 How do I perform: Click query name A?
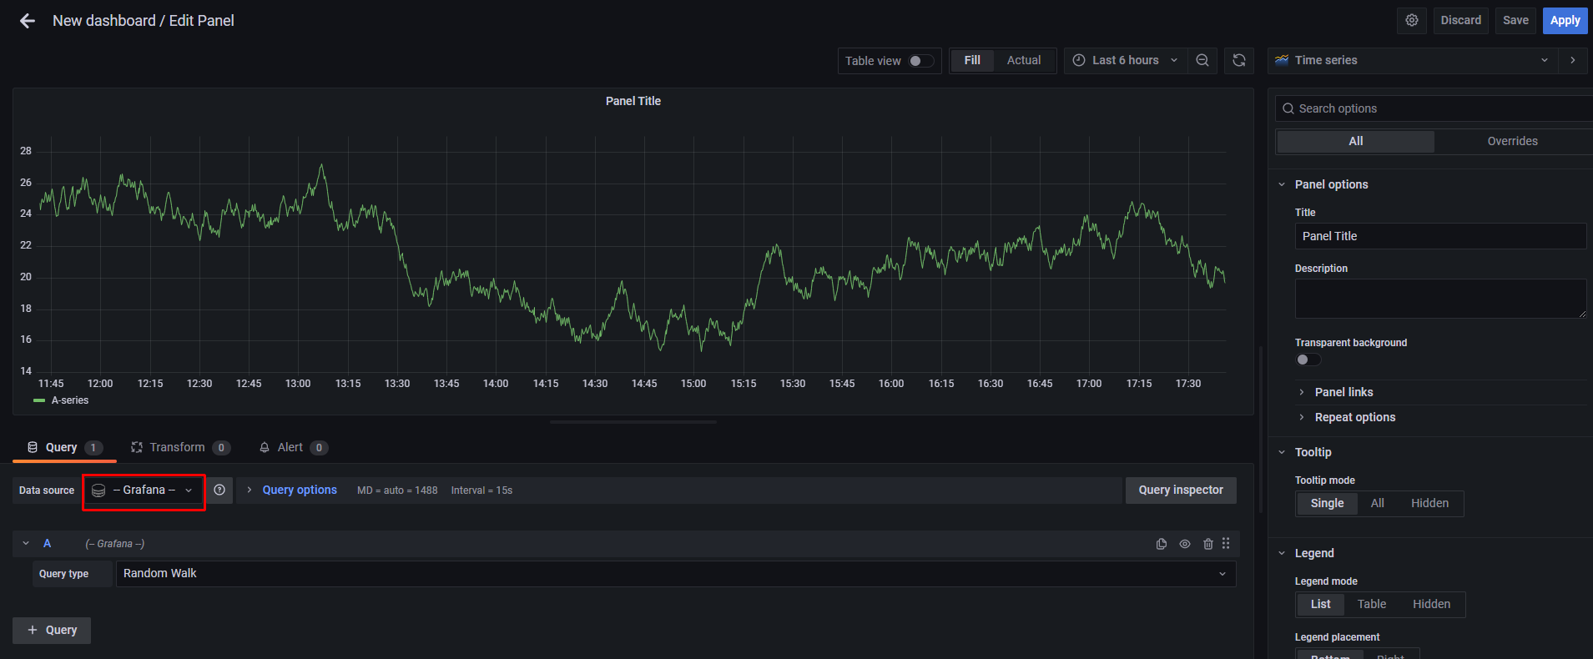coord(48,544)
